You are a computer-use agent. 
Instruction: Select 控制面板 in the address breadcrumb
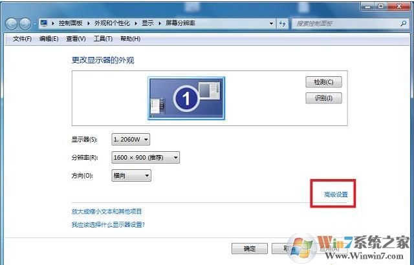click(x=71, y=23)
